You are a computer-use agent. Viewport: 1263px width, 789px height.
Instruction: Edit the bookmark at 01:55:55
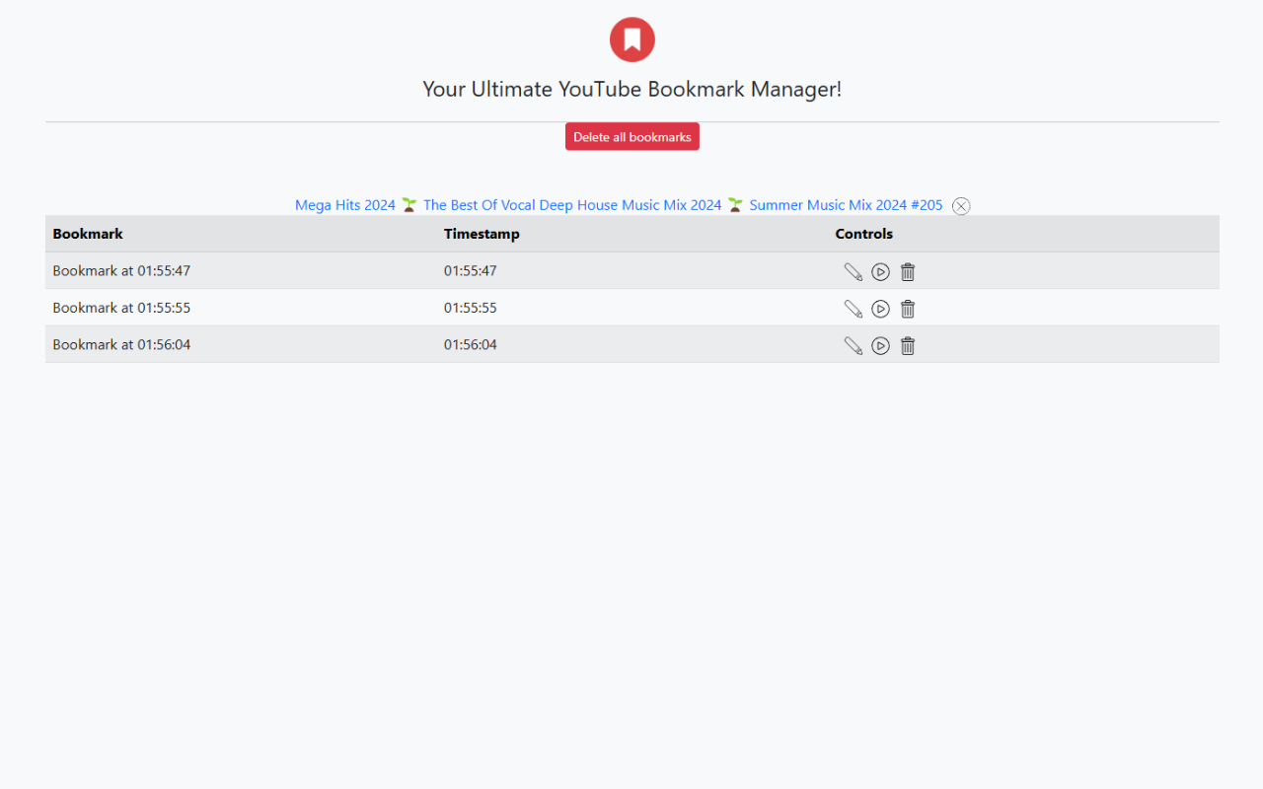(x=854, y=309)
